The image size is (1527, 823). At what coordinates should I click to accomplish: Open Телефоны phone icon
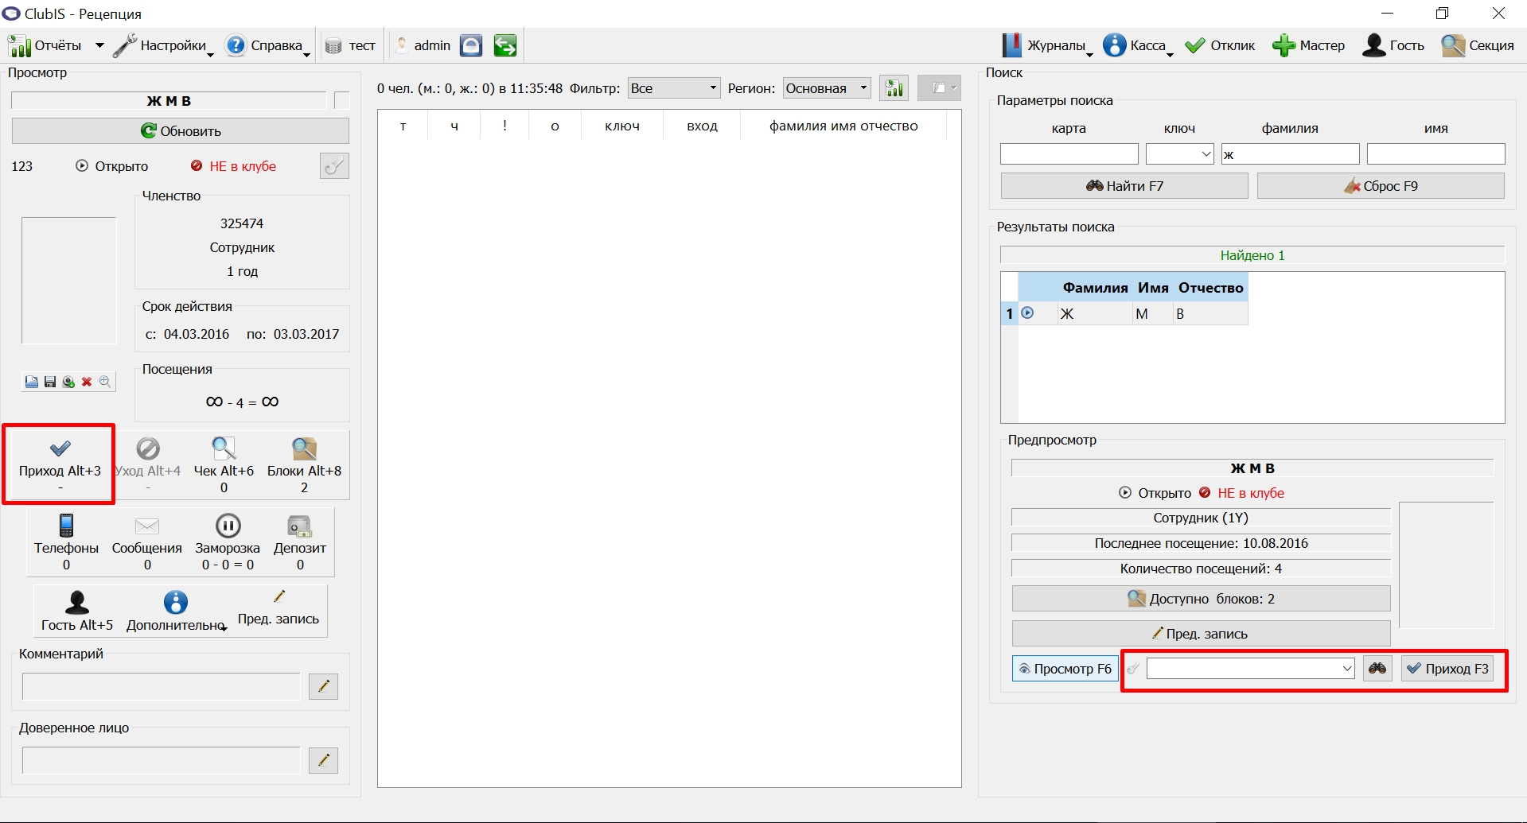pyautogui.click(x=66, y=526)
